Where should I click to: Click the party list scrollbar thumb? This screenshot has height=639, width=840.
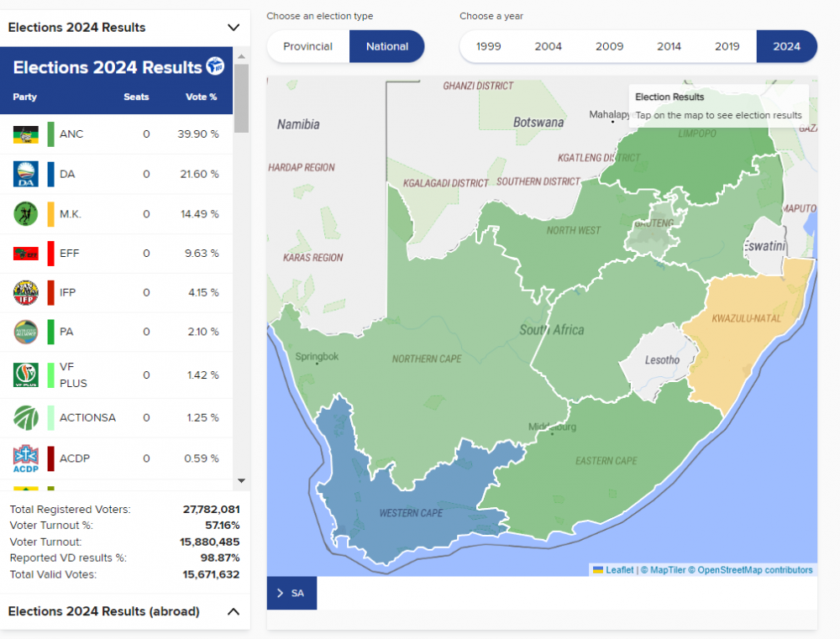(x=242, y=98)
